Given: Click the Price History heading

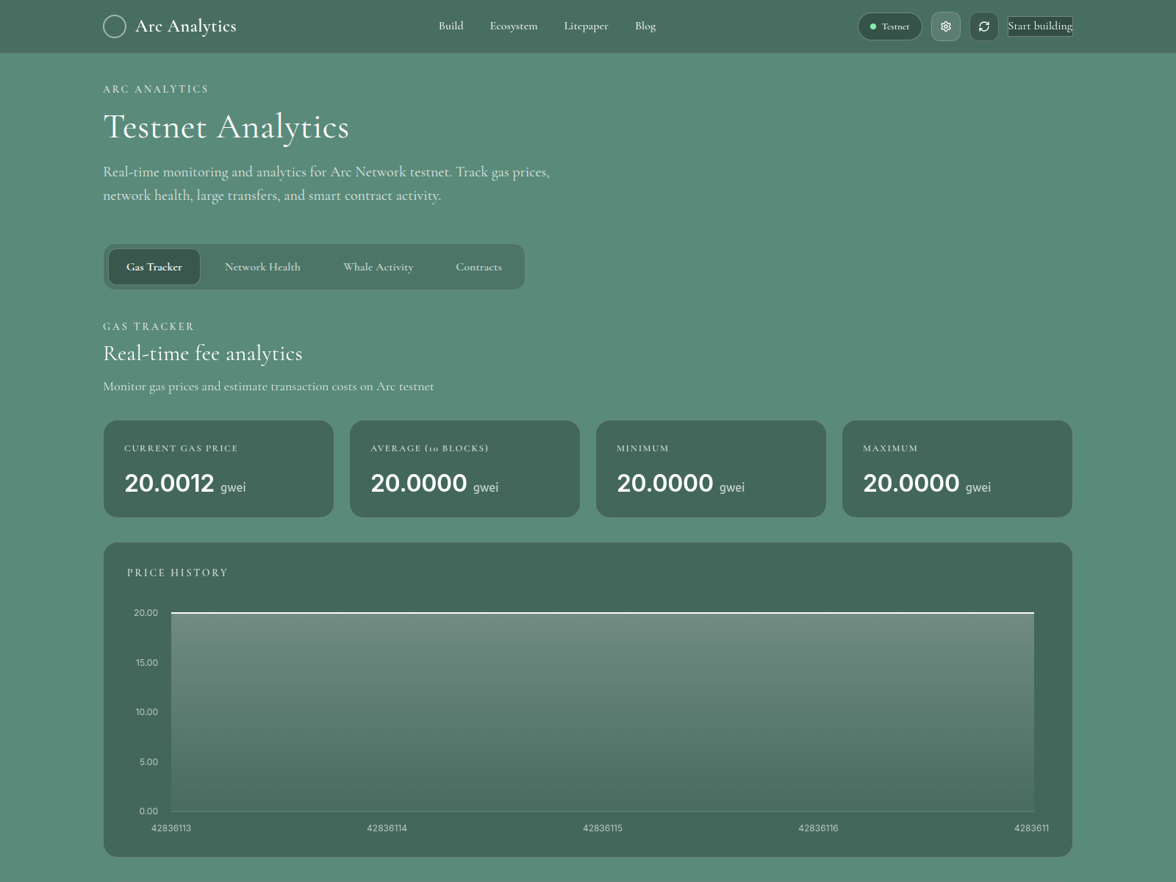Looking at the screenshot, I should [178, 573].
